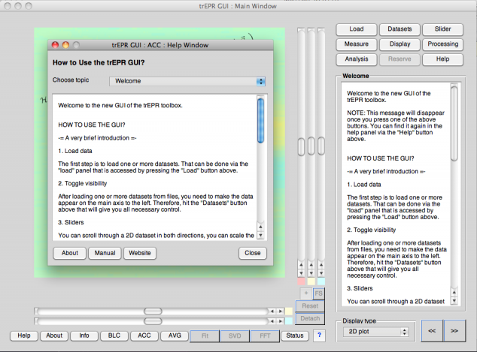This screenshot has width=477, height=352.
Task: Click left arrow of the upper horizontal slider
Action: coord(272,311)
